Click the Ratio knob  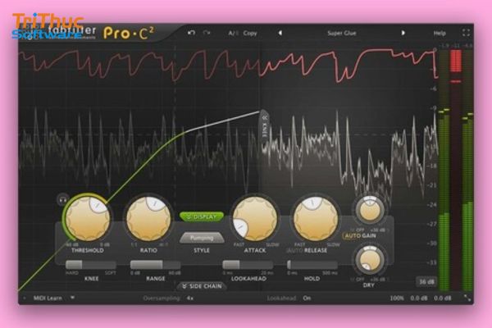click(x=148, y=218)
